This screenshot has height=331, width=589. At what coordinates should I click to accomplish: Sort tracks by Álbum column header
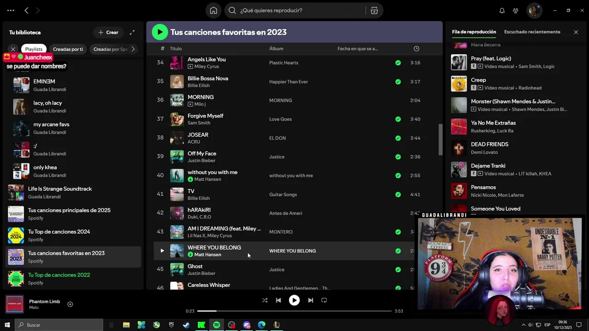(x=276, y=49)
